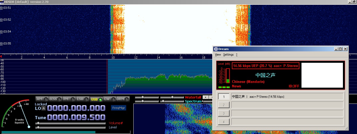The image size is (357, 134).
Task: Select service button 4 in Dream
Action: coord(224,122)
